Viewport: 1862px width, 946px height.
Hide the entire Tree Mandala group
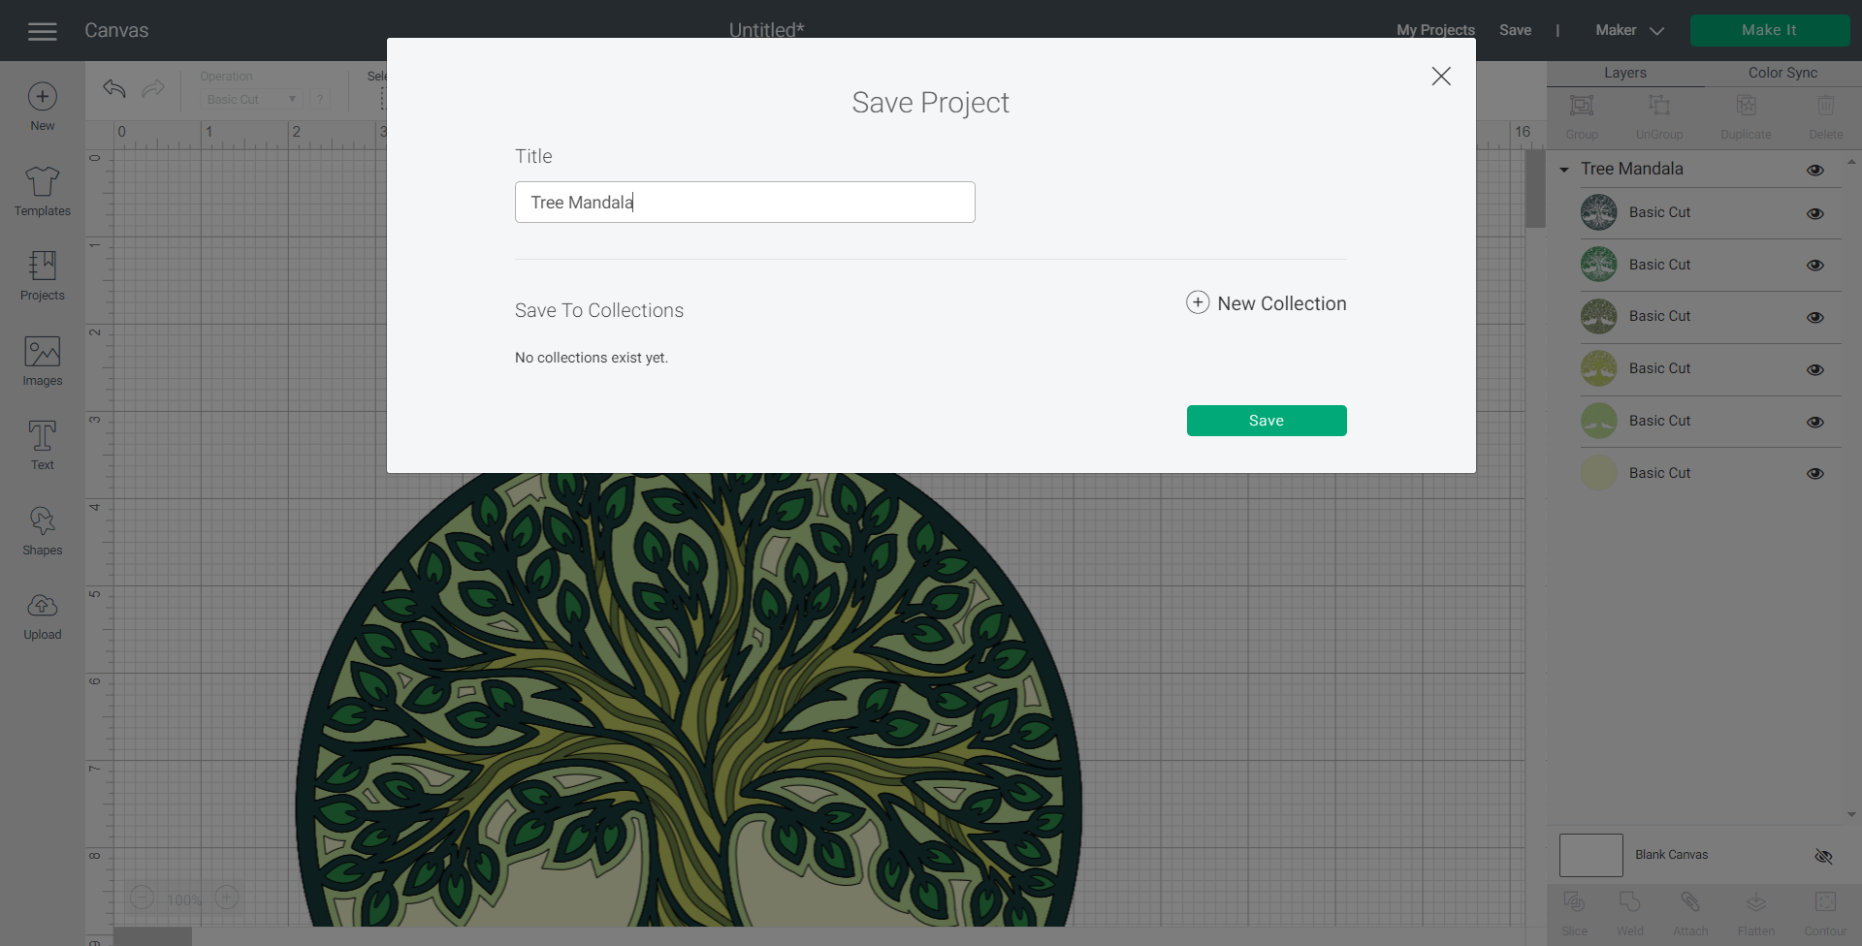point(1815,170)
